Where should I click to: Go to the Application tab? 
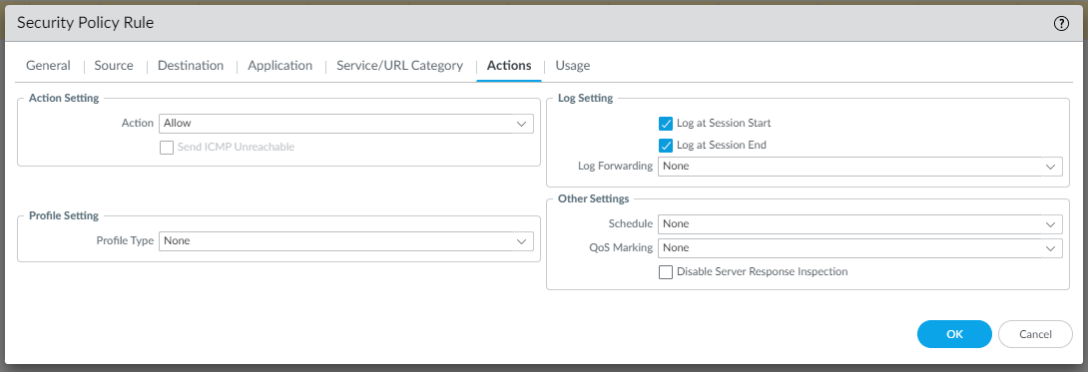pyautogui.click(x=279, y=66)
